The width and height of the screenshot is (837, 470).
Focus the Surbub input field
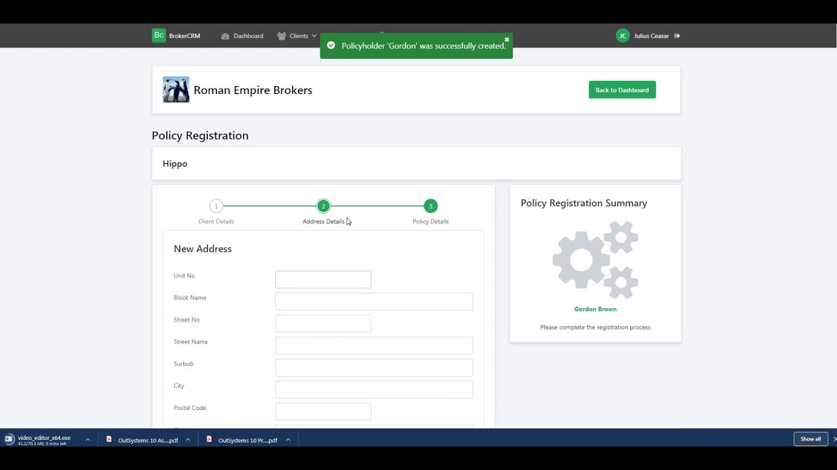(x=374, y=368)
